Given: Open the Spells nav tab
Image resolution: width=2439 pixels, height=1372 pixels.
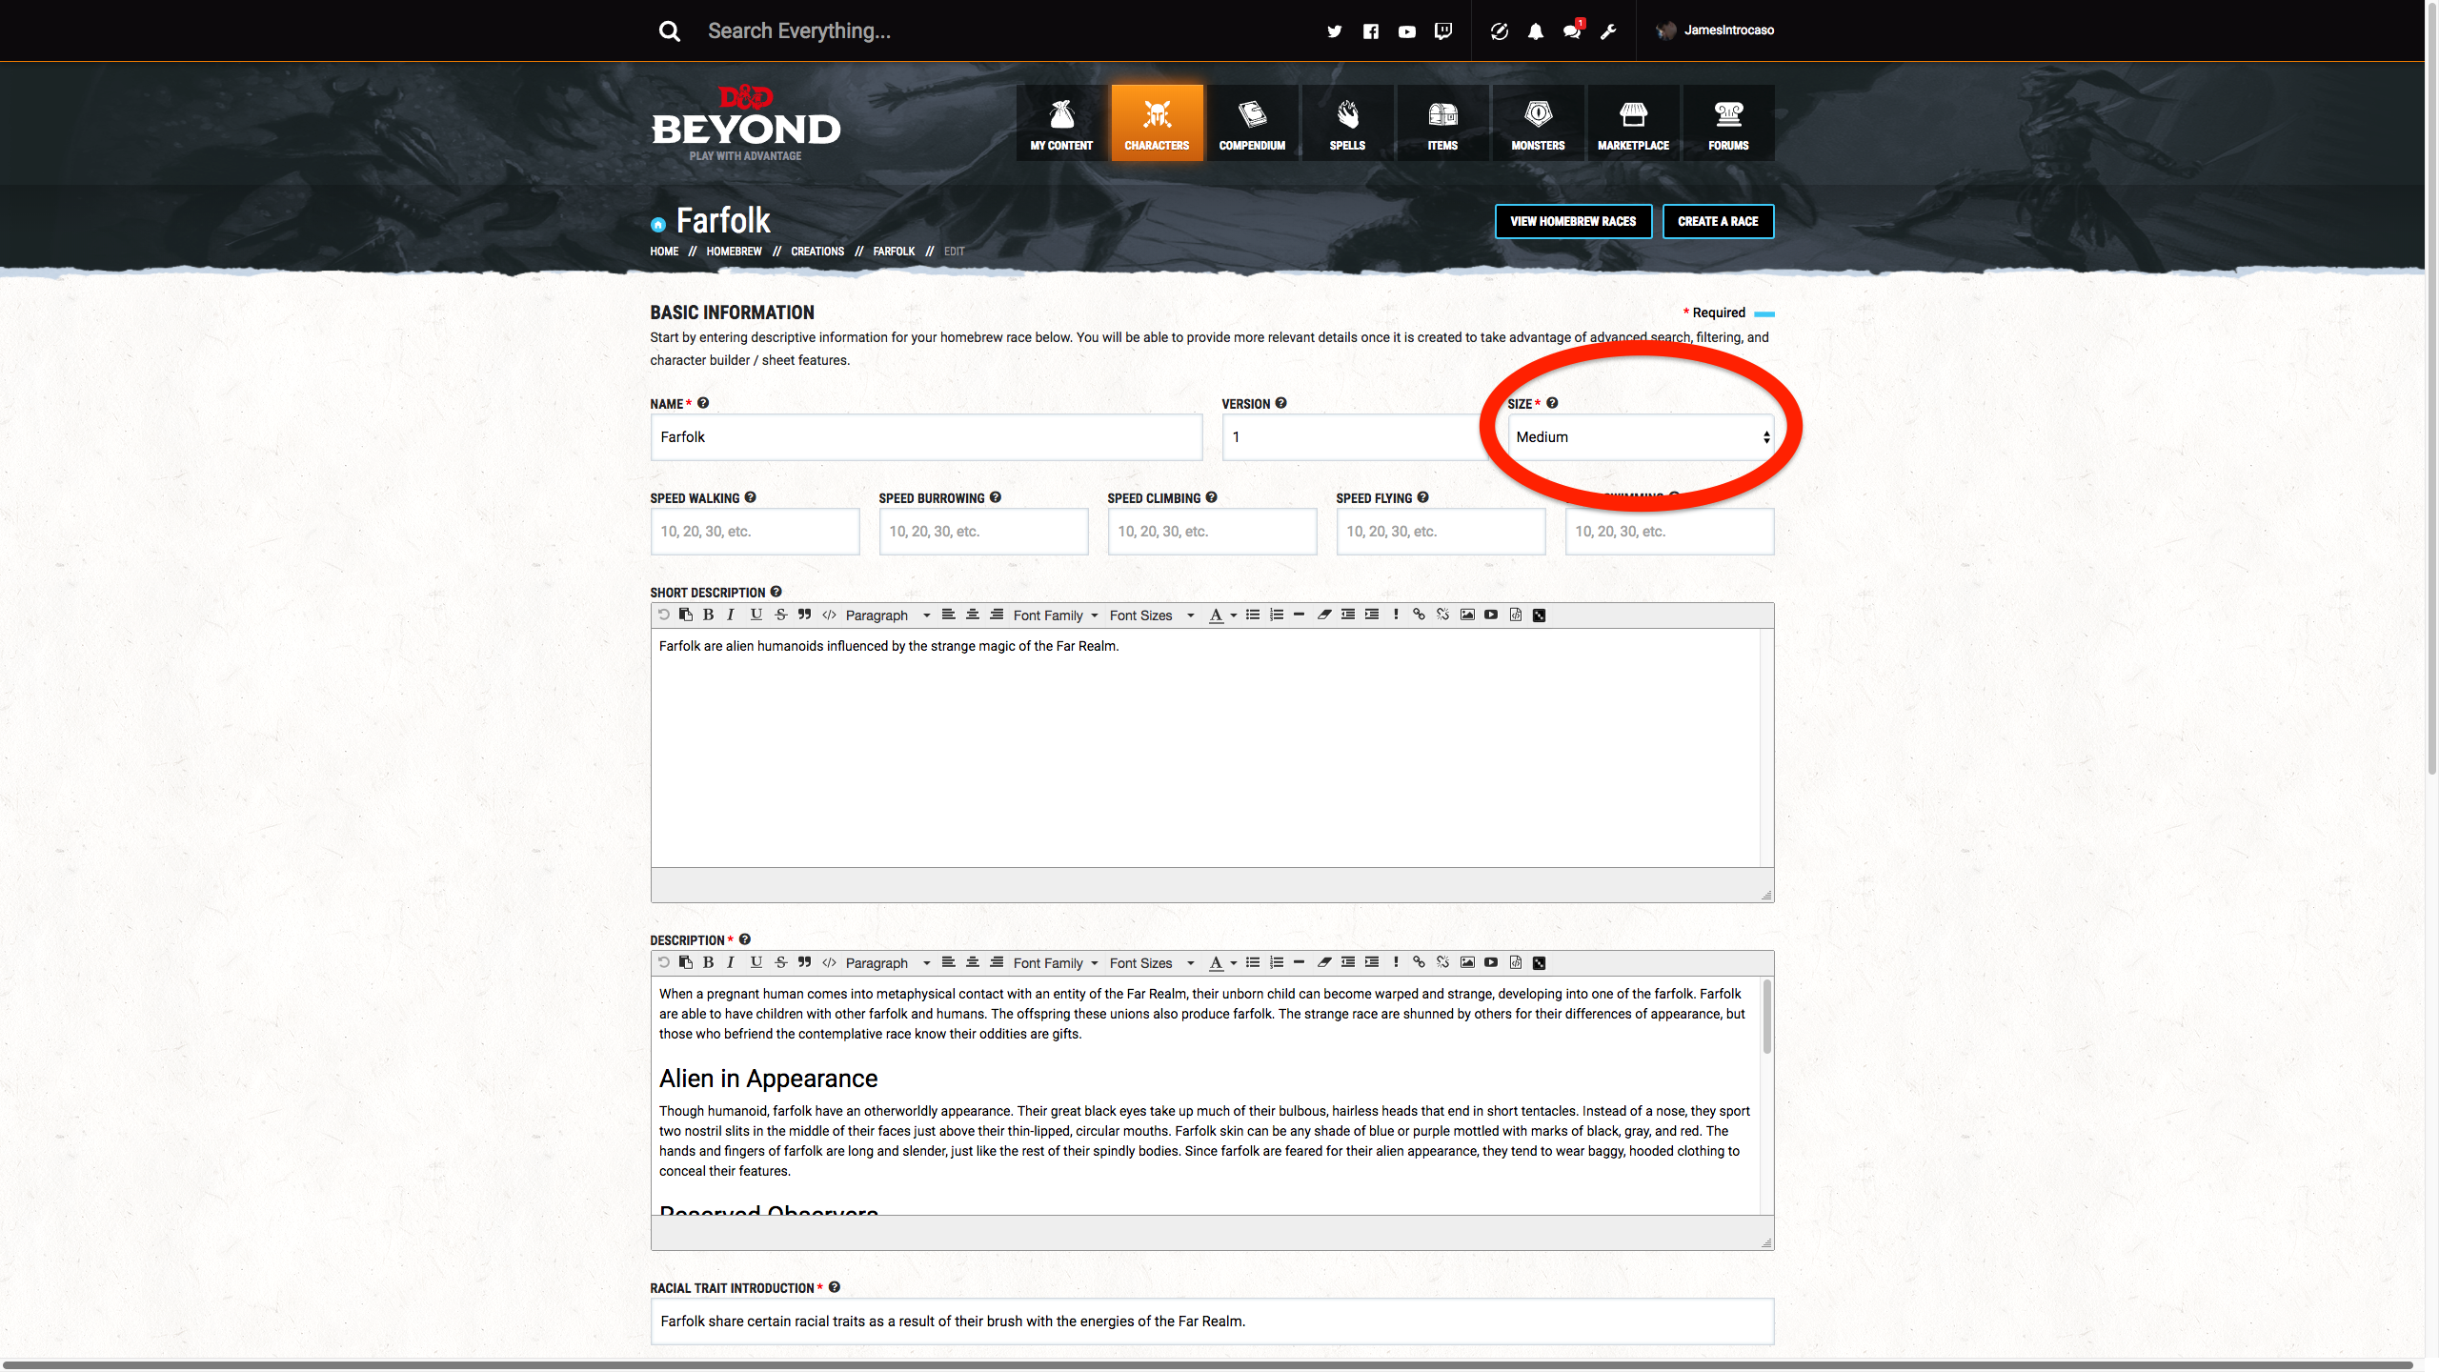Looking at the screenshot, I should pos(1347,123).
